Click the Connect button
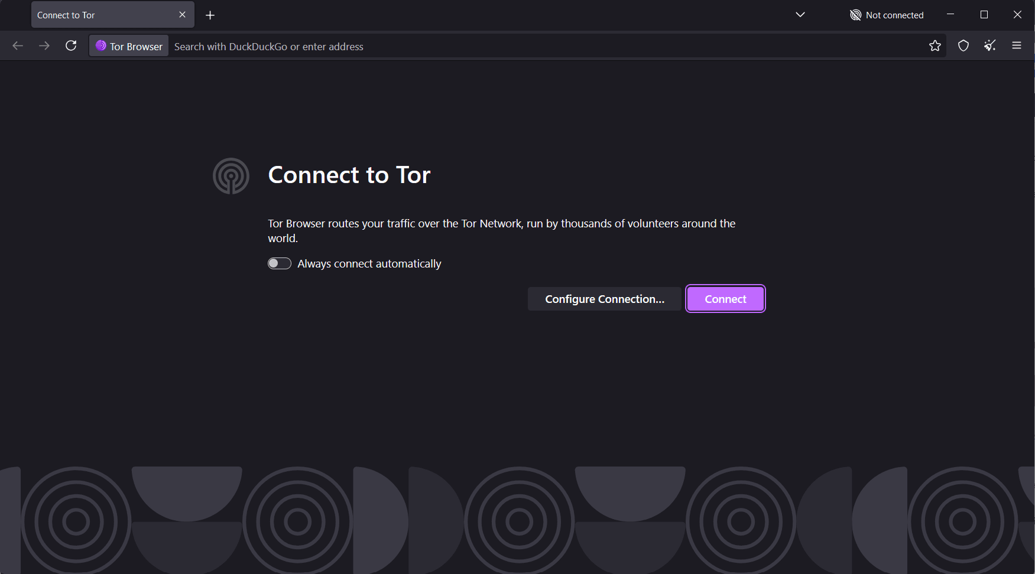This screenshot has width=1035, height=574. coord(725,299)
